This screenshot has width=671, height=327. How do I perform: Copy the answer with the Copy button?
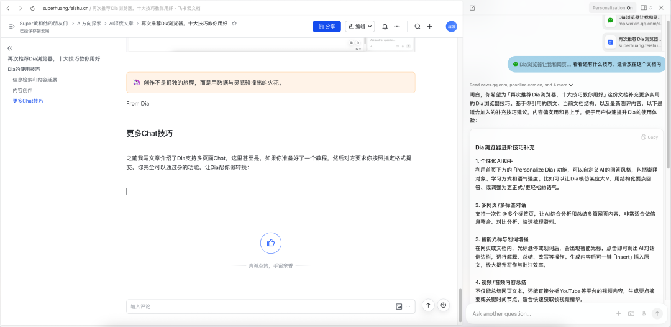[x=650, y=137]
